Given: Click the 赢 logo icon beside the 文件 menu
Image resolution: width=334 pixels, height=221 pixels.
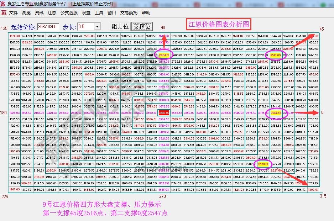Looking at the screenshot, I should pyautogui.click(x=4, y=12).
